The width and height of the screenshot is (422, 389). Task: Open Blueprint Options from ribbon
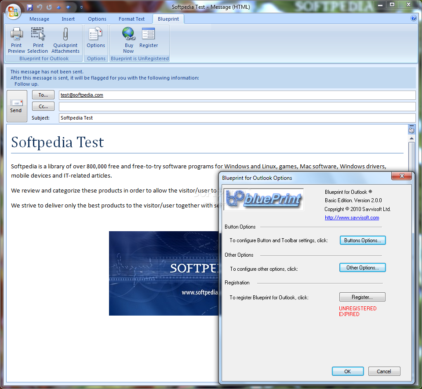pyautogui.click(x=96, y=38)
